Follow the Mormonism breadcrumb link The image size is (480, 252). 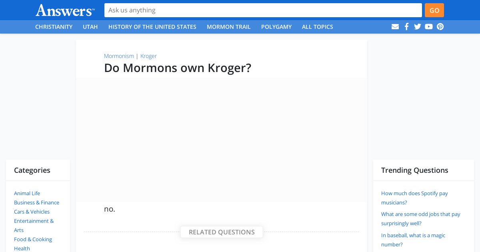point(119,56)
